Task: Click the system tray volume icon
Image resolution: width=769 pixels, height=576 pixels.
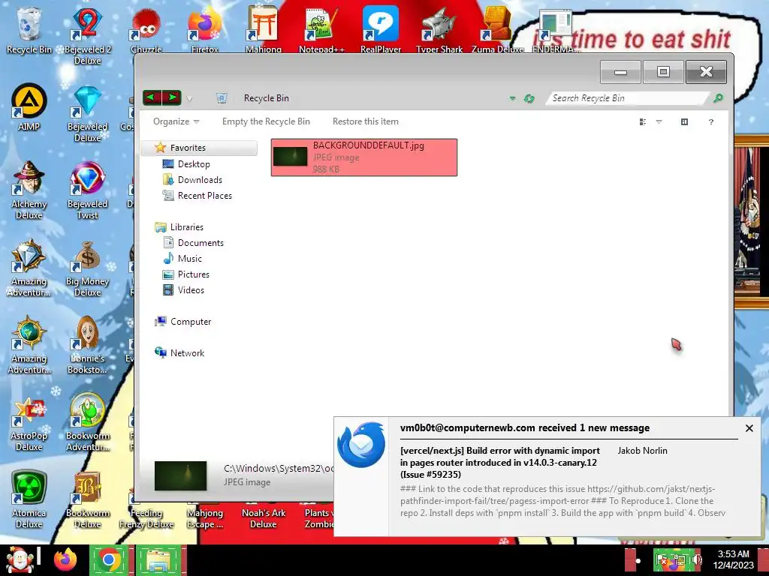Action: tap(696, 560)
